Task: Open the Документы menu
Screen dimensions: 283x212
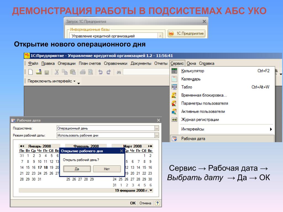Action: [141, 63]
